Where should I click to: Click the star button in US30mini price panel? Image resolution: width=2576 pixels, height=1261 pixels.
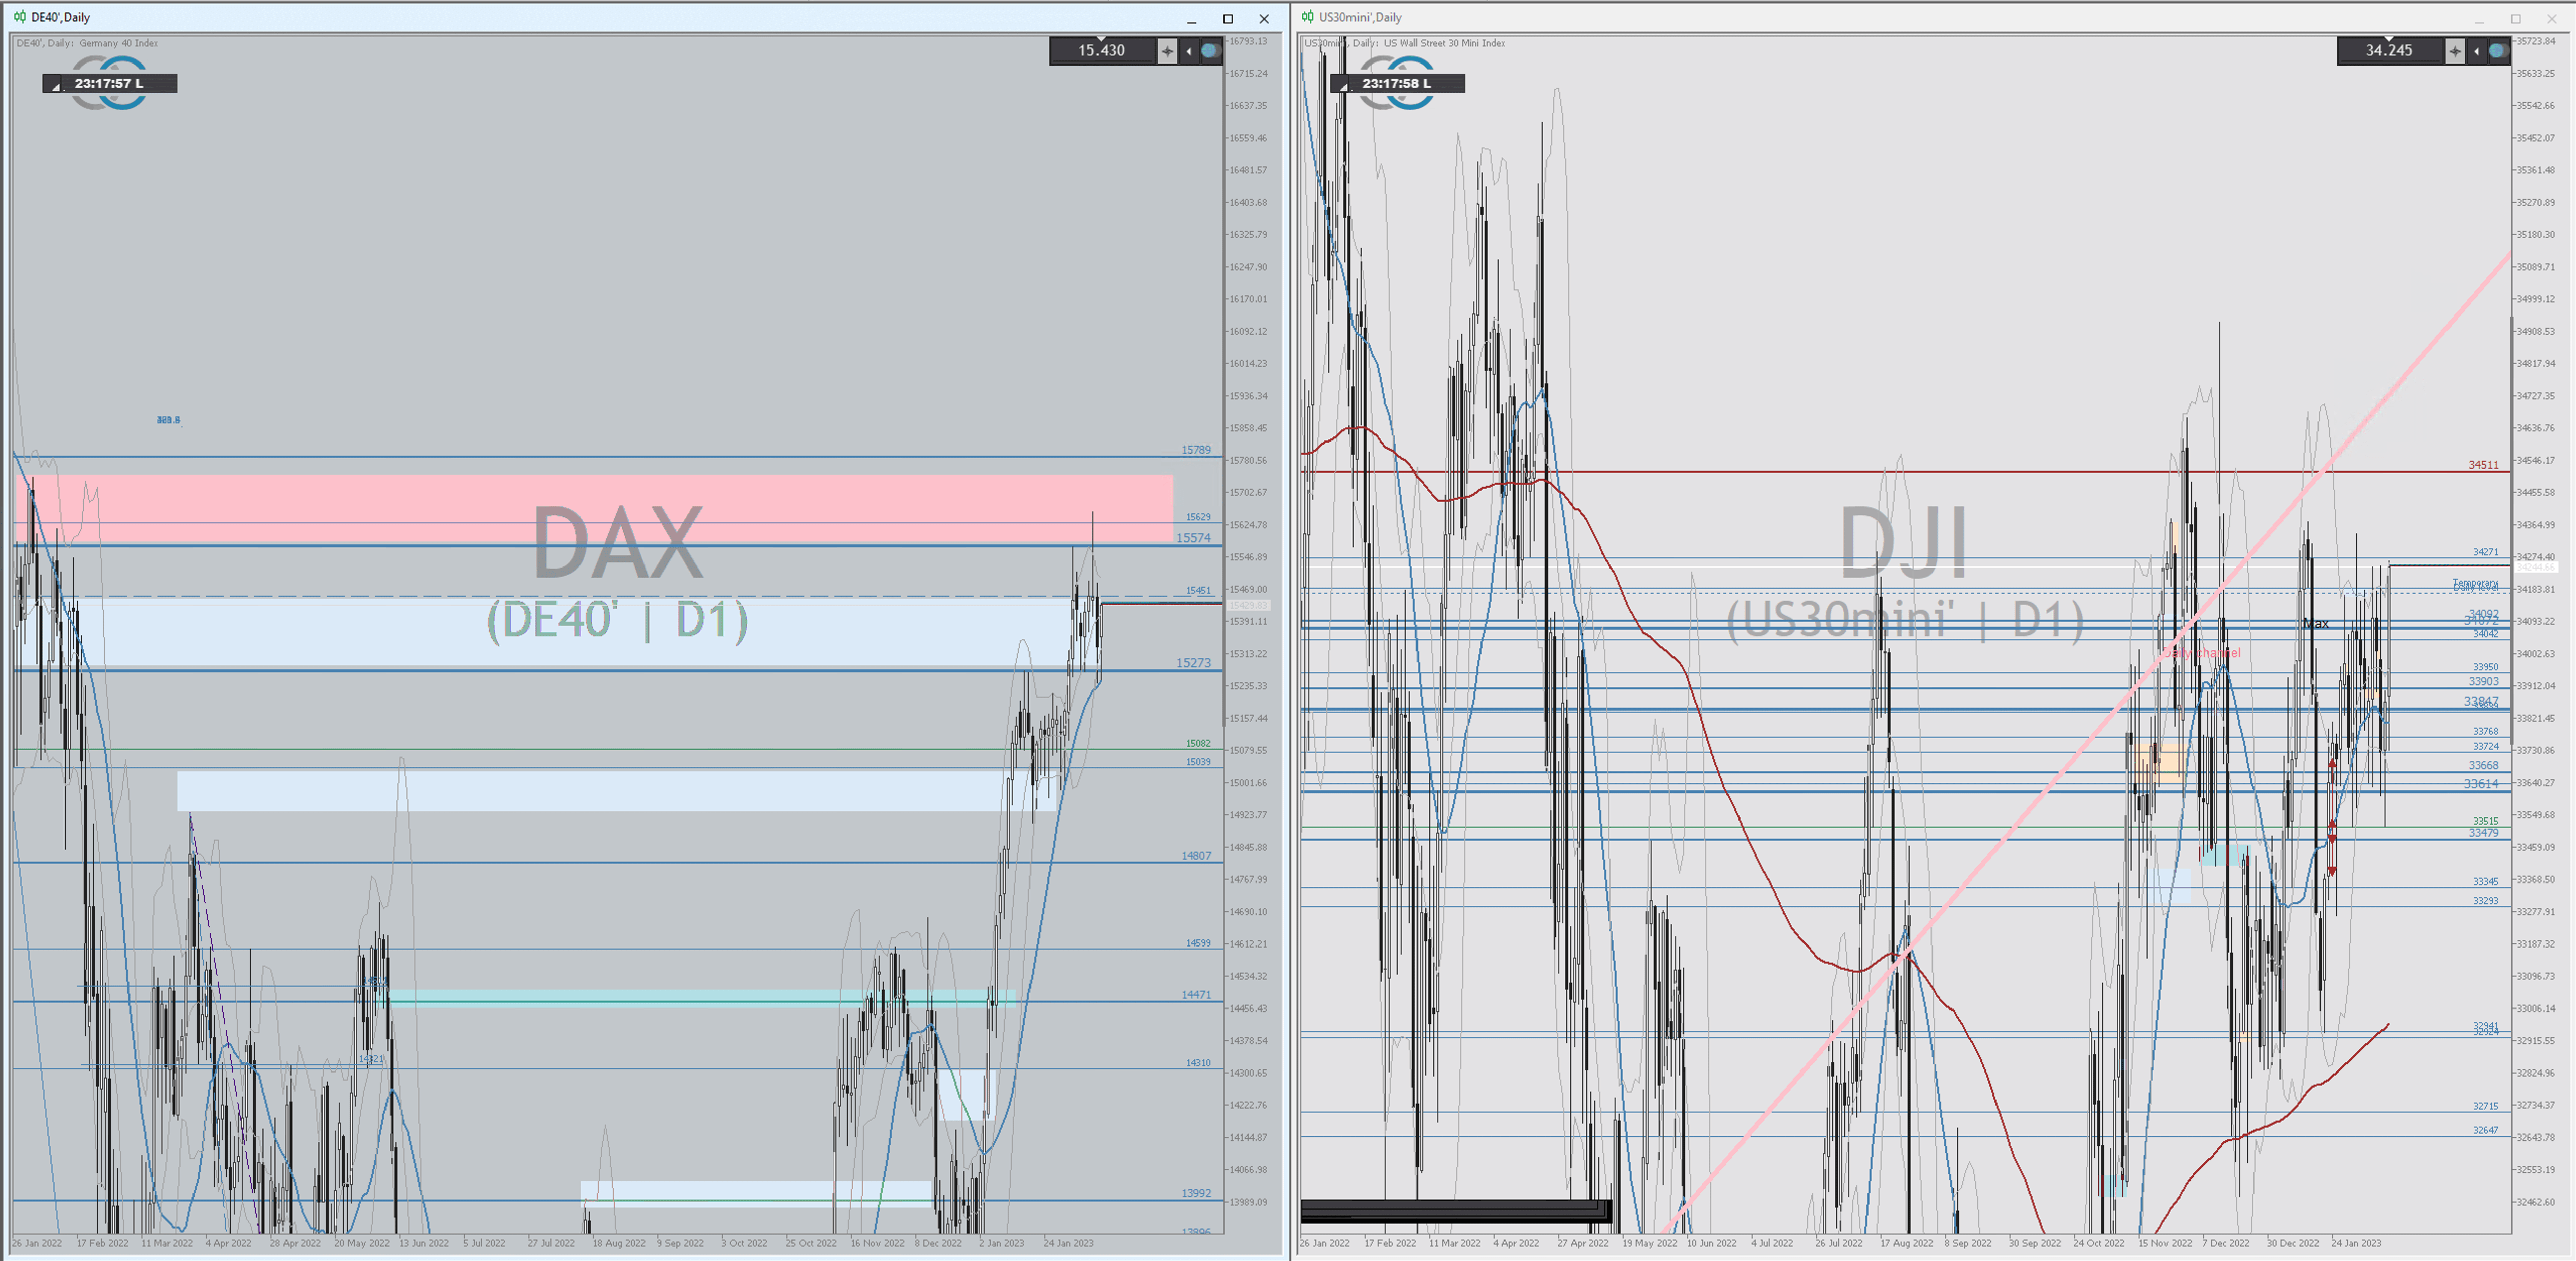2455,51
